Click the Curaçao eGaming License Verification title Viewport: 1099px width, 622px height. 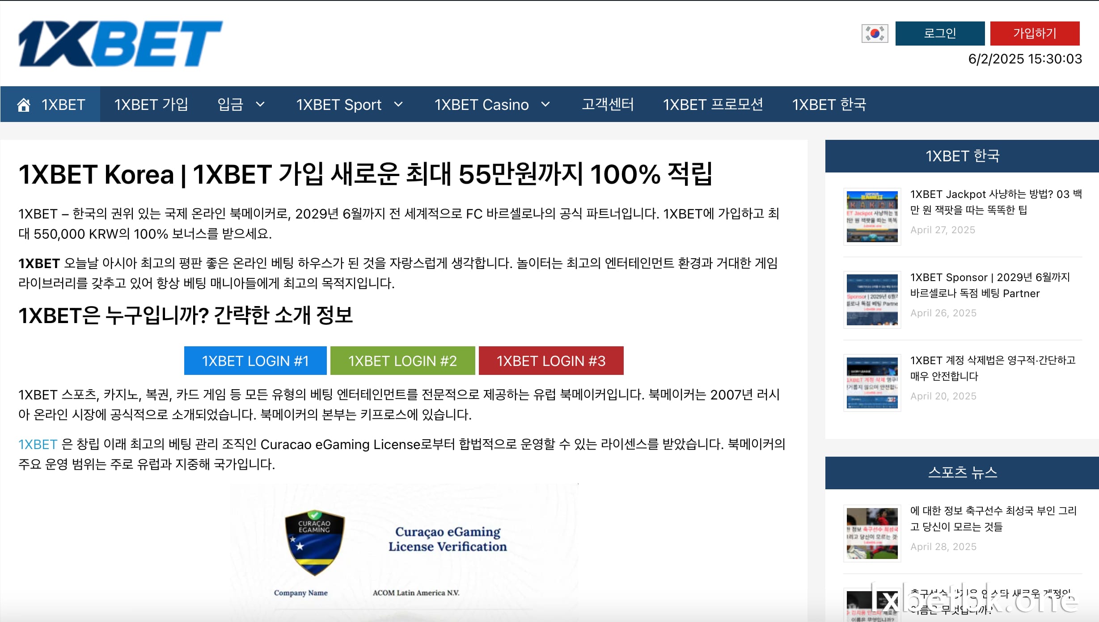[x=448, y=539]
